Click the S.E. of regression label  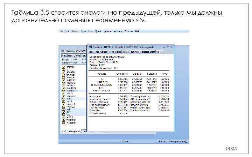[x=99, y=102]
